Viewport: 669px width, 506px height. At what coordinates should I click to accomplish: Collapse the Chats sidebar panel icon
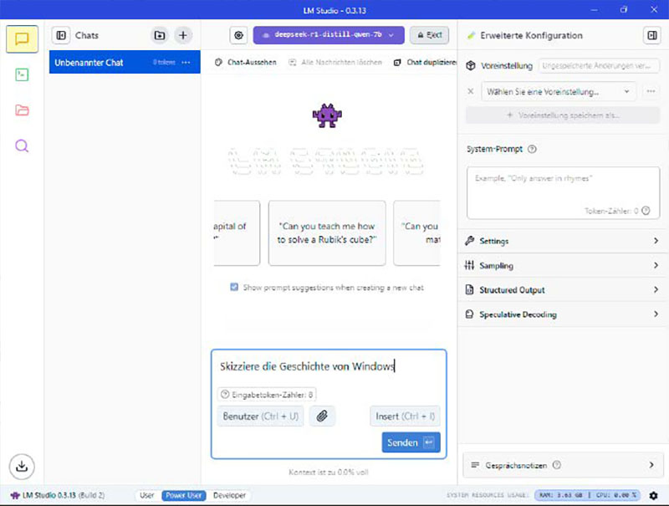point(61,35)
